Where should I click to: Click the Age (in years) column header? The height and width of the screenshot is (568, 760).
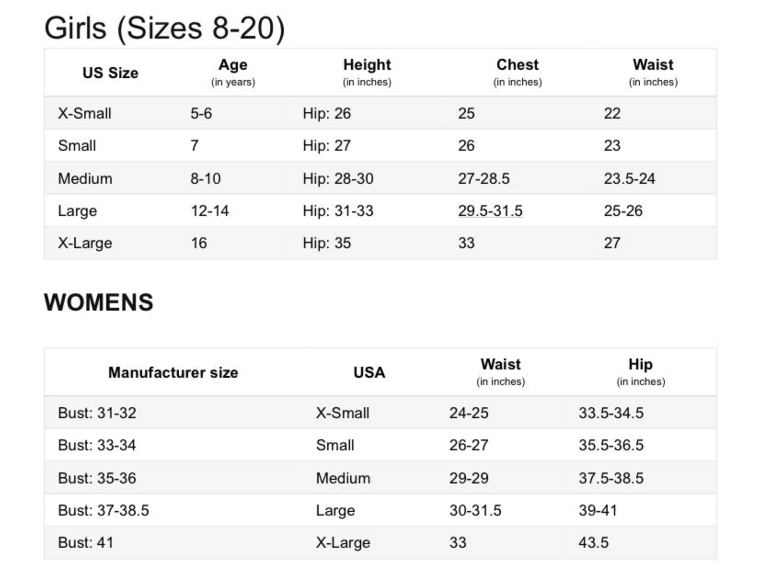[233, 73]
